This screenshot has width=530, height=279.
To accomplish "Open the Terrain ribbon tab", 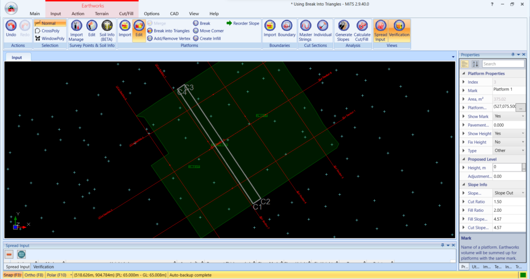I will pyautogui.click(x=101, y=14).
